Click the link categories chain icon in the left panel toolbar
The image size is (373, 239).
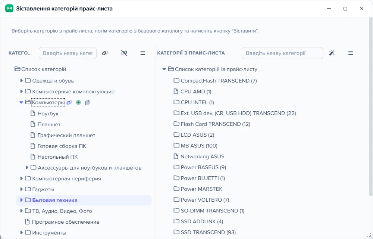point(105,53)
